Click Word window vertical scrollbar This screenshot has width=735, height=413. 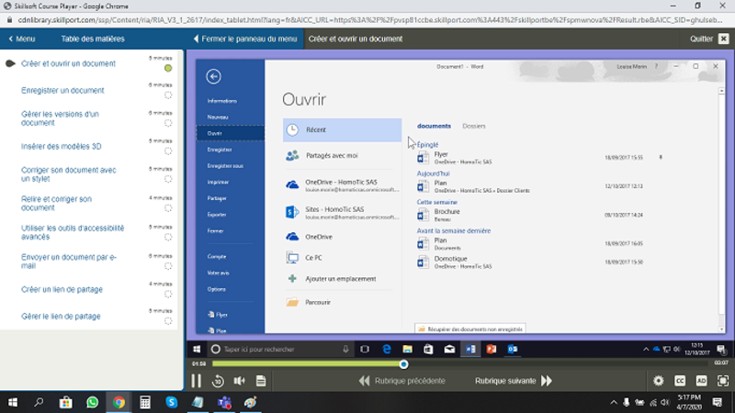coord(721,210)
